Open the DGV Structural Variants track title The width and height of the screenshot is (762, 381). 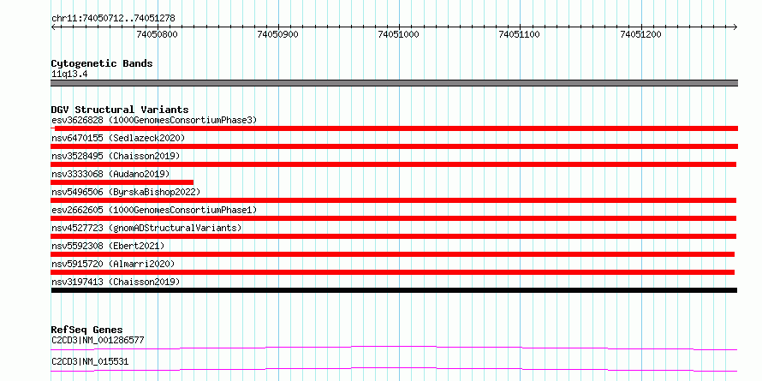tap(120, 110)
